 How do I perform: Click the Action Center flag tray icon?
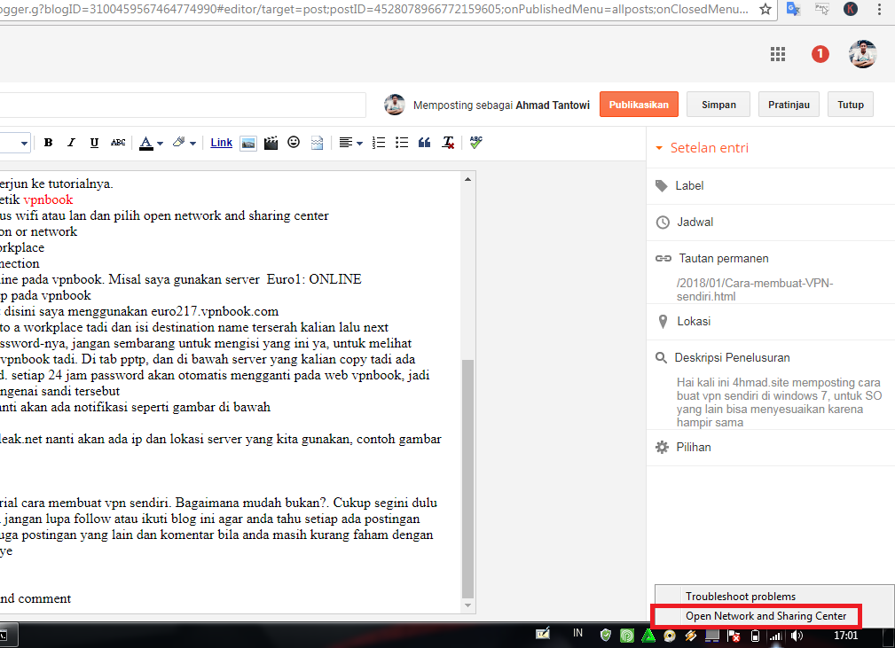pos(734,636)
